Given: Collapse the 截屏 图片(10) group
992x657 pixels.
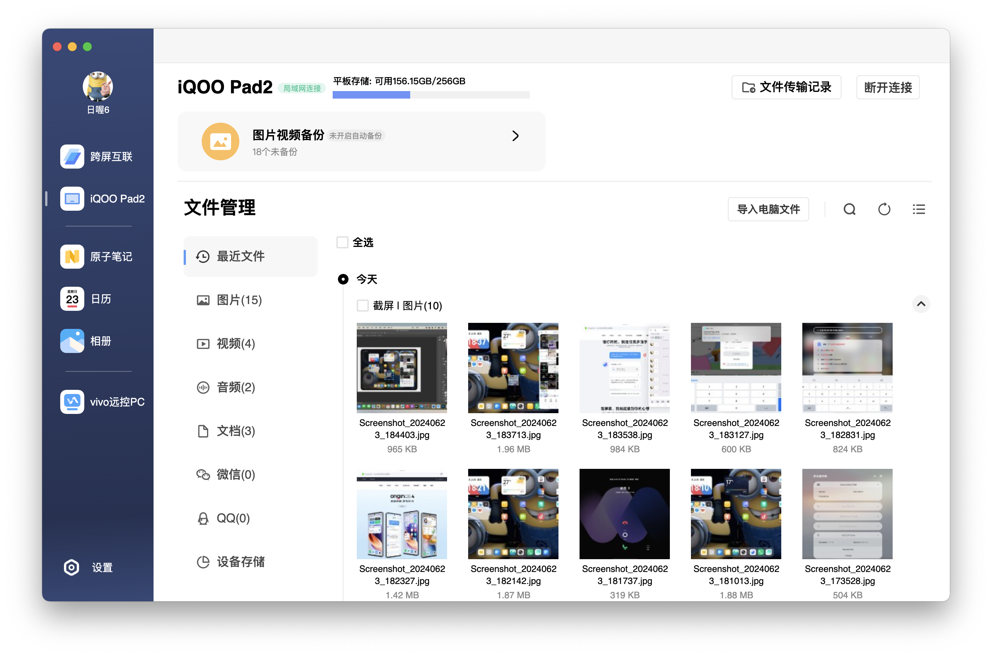Looking at the screenshot, I should click(921, 304).
